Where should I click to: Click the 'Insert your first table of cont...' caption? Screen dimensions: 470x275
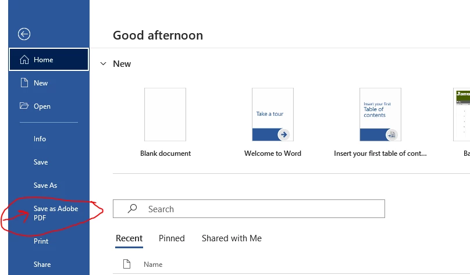coord(380,153)
